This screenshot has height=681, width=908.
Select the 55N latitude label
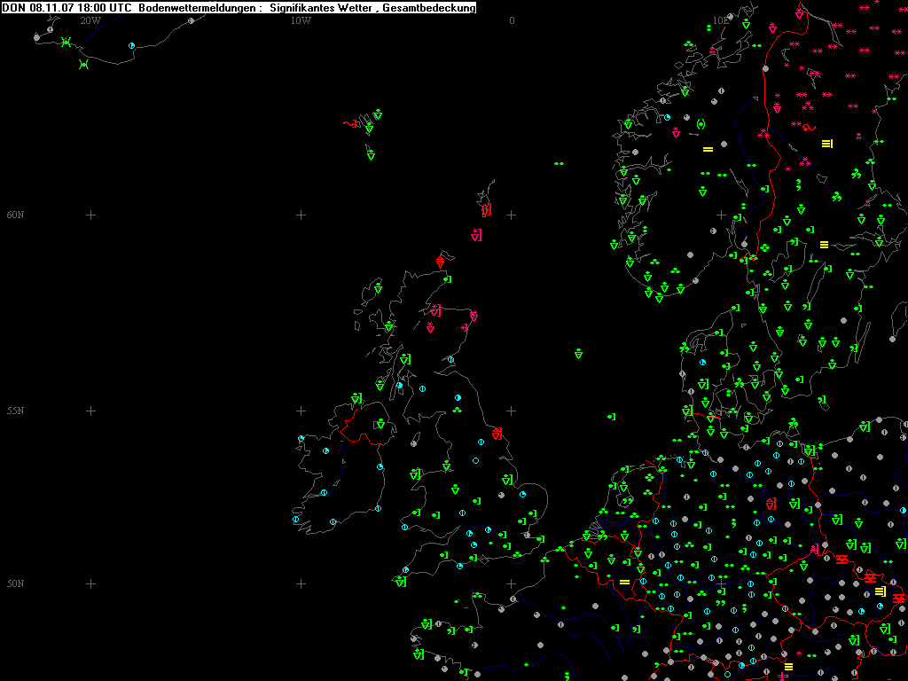(15, 411)
